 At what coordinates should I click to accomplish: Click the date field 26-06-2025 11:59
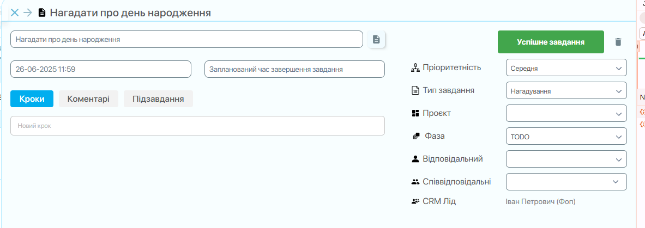coord(101,69)
